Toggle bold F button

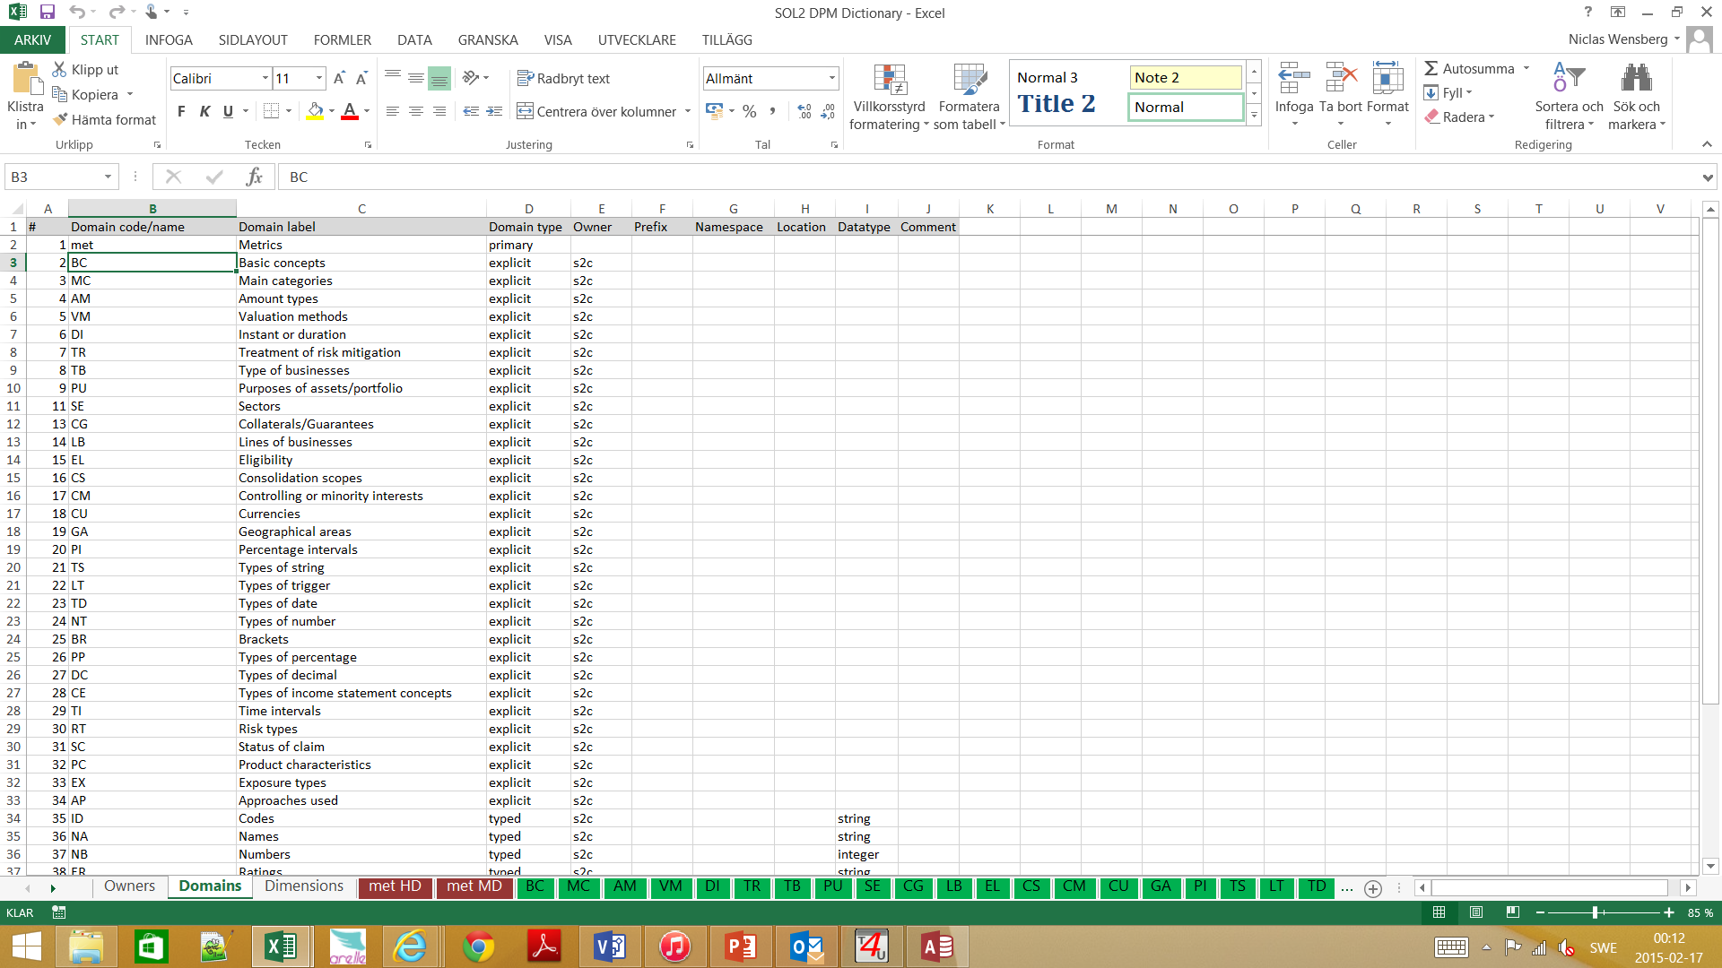point(181,111)
